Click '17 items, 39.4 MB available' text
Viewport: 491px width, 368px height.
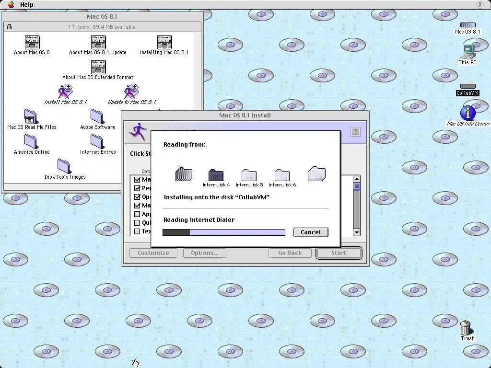(x=102, y=27)
